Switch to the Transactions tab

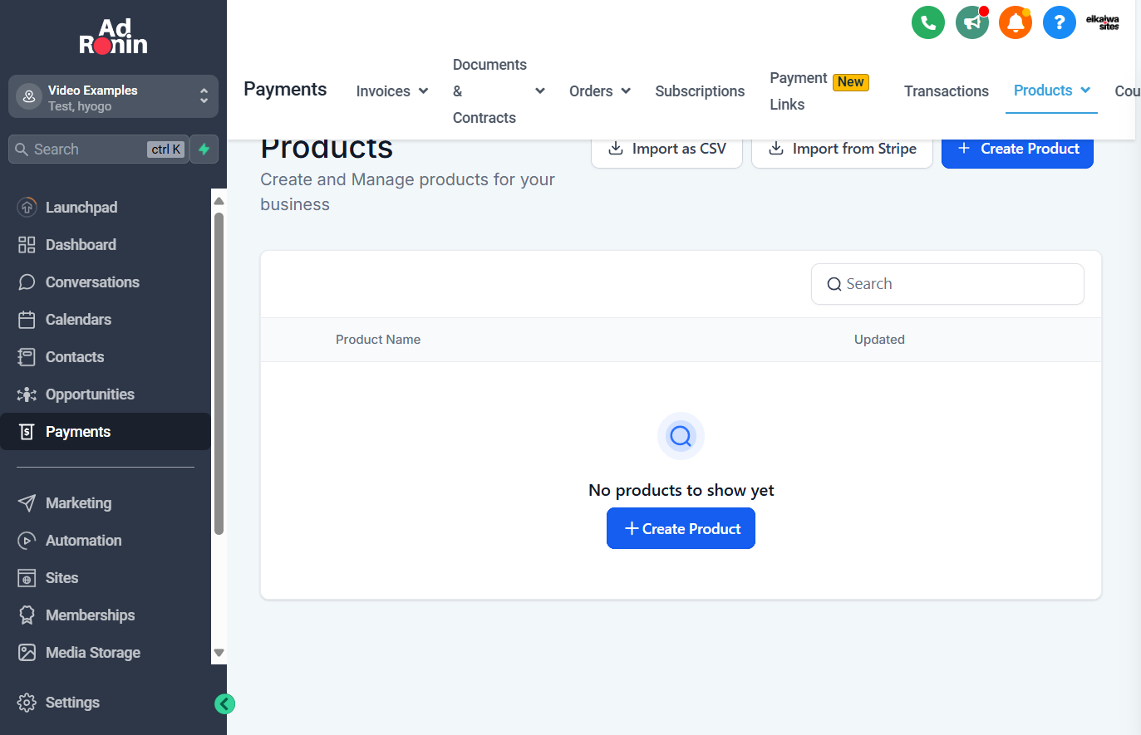[x=946, y=91]
